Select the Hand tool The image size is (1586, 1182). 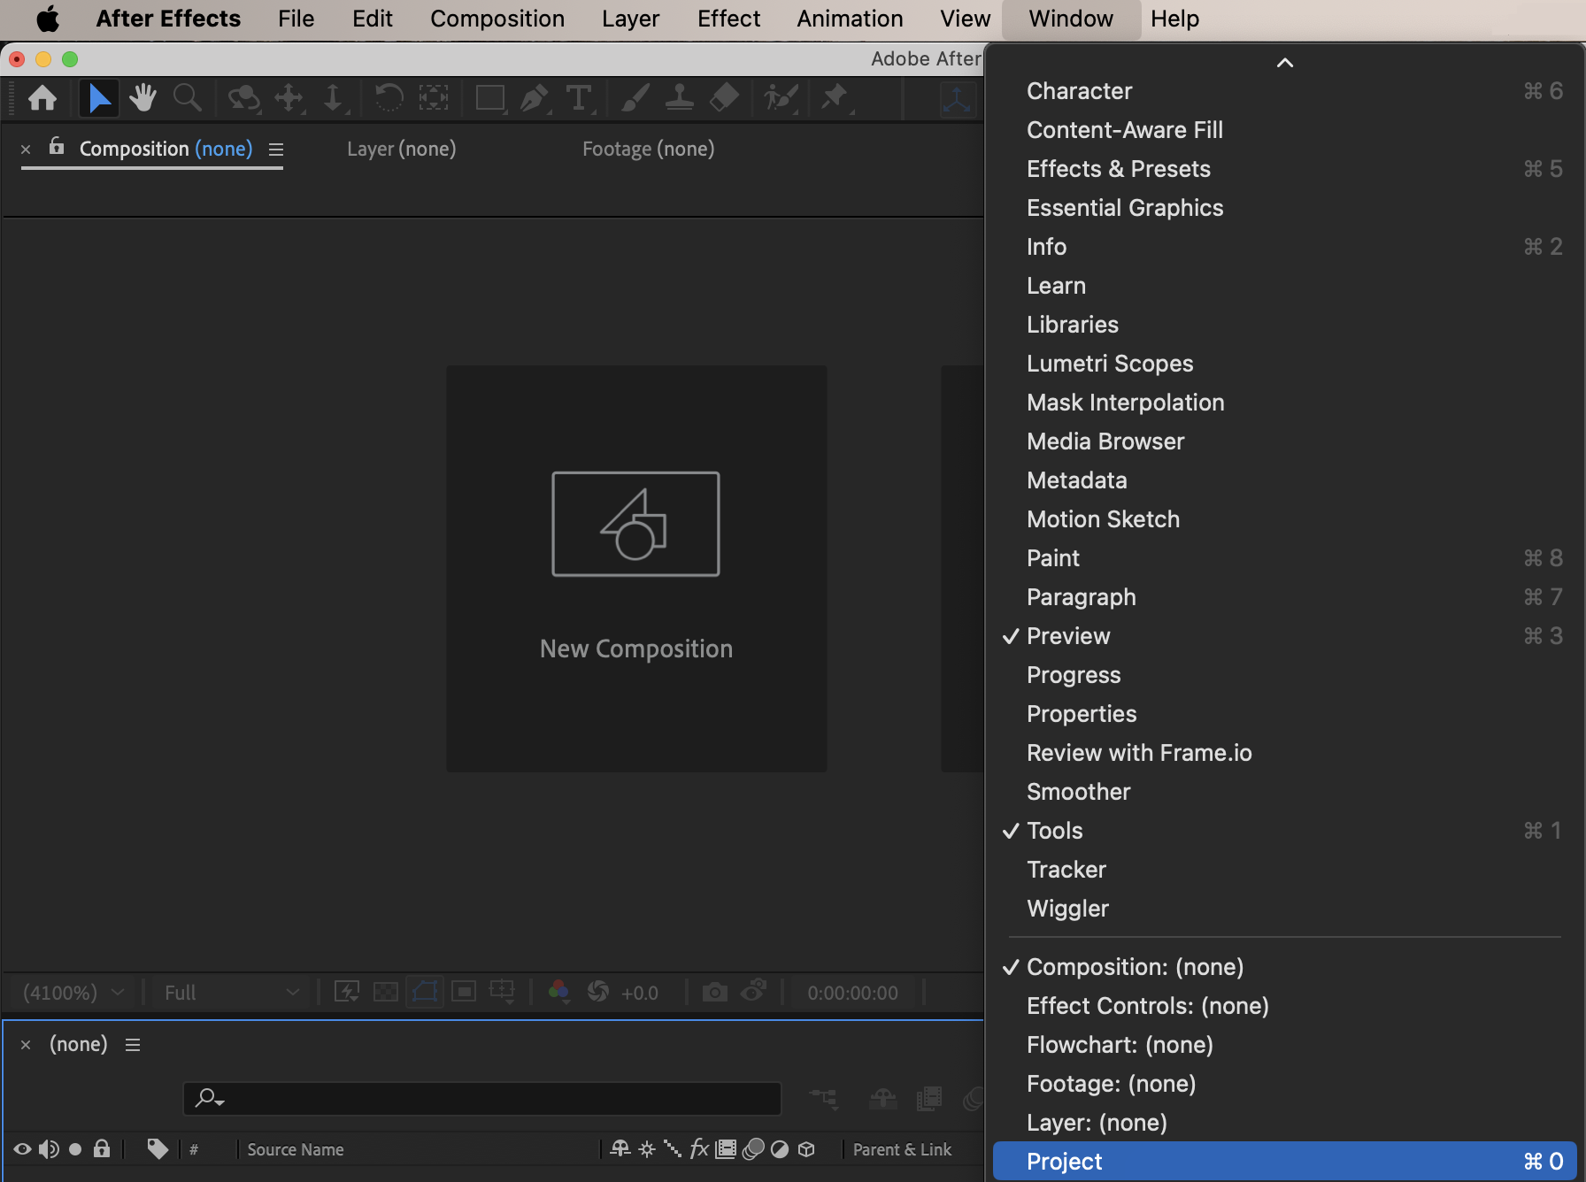click(x=142, y=97)
